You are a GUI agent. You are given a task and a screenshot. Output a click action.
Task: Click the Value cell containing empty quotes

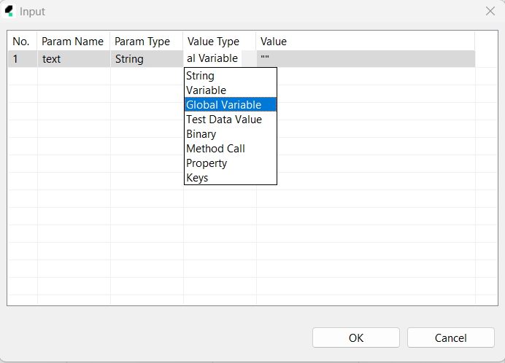(x=365, y=59)
